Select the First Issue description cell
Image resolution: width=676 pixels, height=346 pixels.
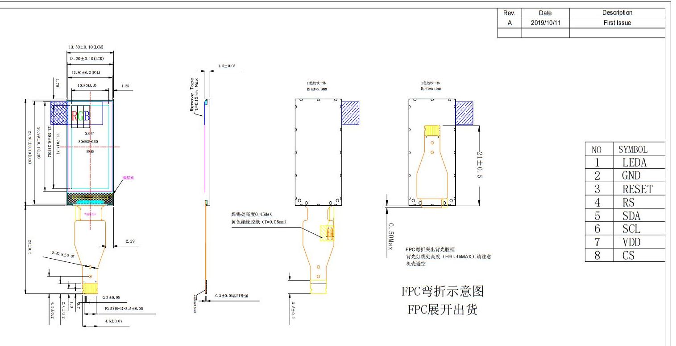(x=617, y=23)
